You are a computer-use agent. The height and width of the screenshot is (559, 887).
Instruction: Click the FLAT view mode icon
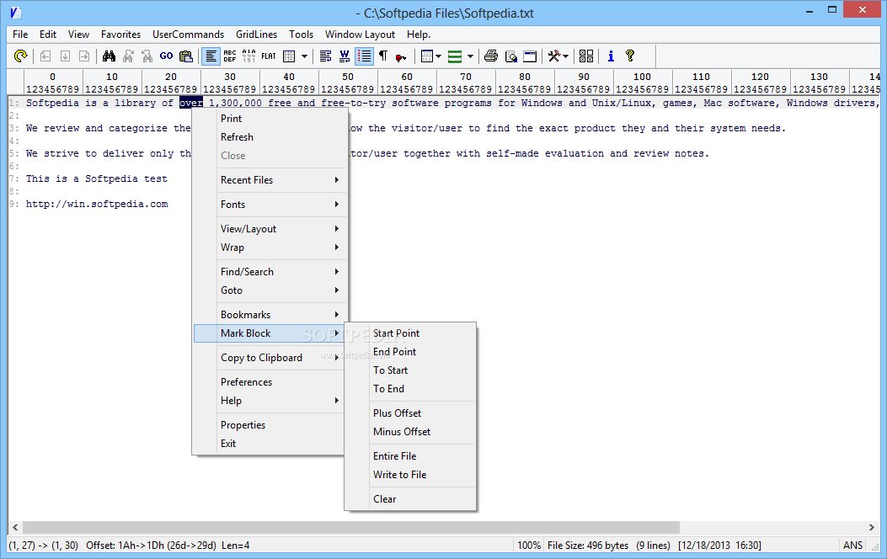[x=269, y=56]
